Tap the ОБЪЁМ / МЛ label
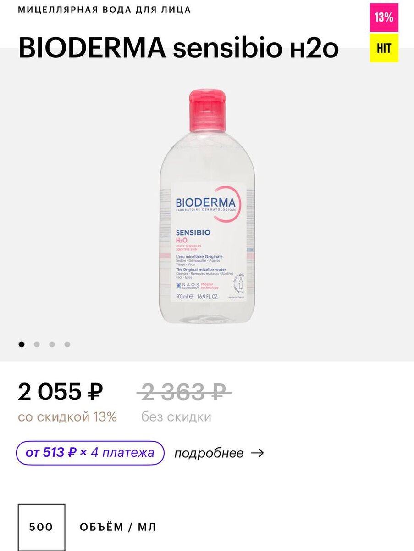Image resolution: width=414 pixels, height=551 pixels. tap(118, 527)
